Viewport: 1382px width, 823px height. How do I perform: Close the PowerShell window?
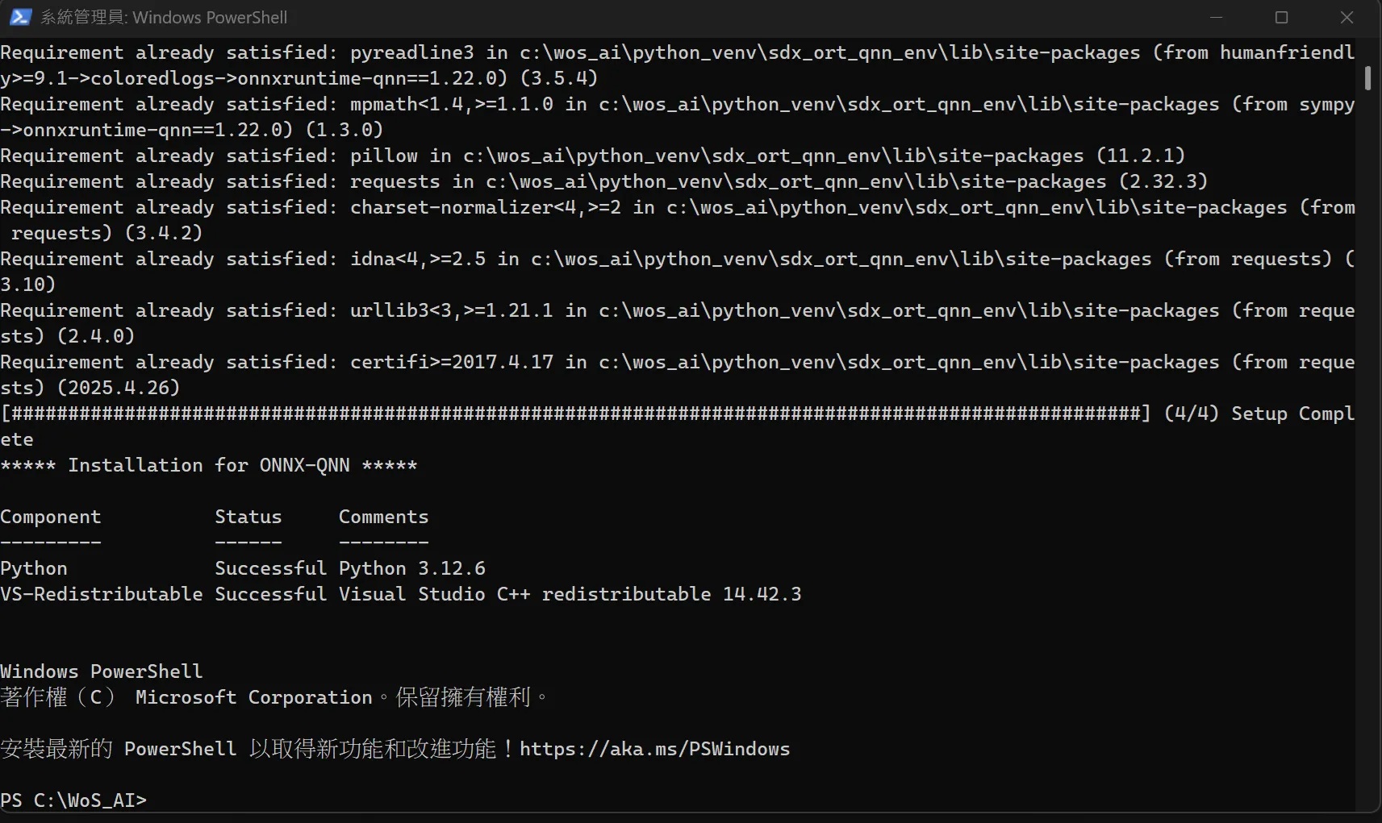1347,17
